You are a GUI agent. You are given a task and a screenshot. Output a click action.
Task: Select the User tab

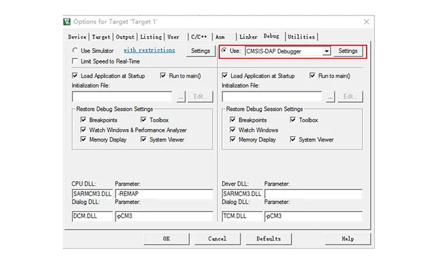pyautogui.click(x=173, y=37)
